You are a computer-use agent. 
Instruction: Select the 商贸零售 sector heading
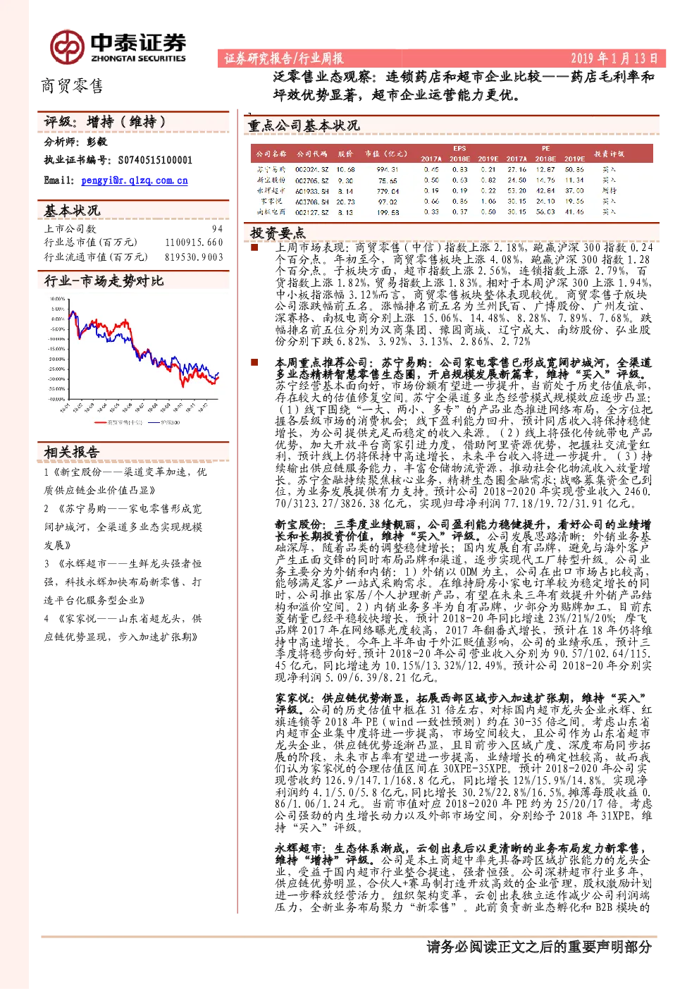[x=72, y=86]
